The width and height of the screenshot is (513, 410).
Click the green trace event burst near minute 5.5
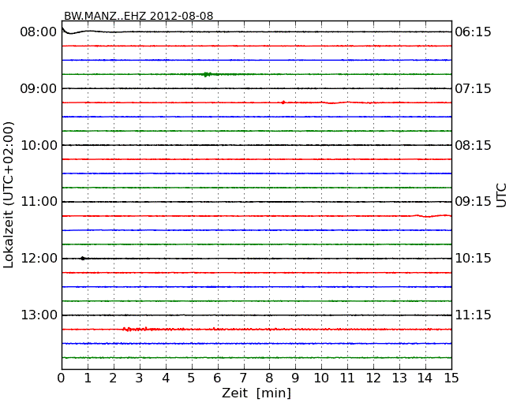[208, 74]
